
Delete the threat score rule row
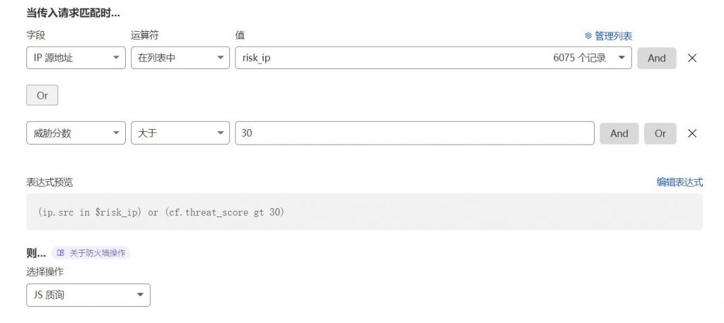pos(691,133)
